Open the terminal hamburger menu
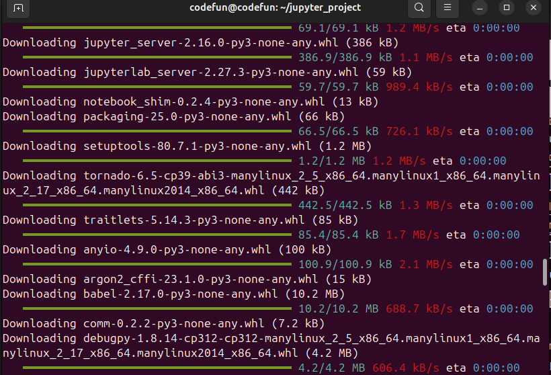This screenshot has height=375, width=551. pyautogui.click(x=448, y=8)
